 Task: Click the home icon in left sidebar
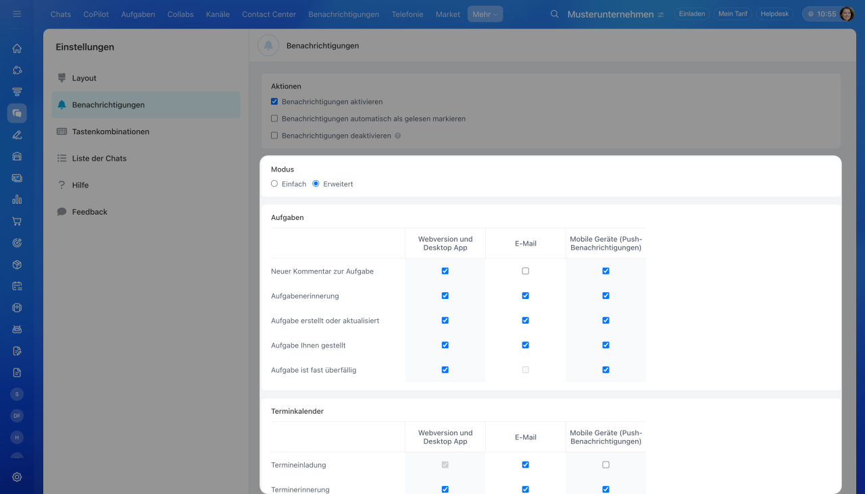[17, 49]
